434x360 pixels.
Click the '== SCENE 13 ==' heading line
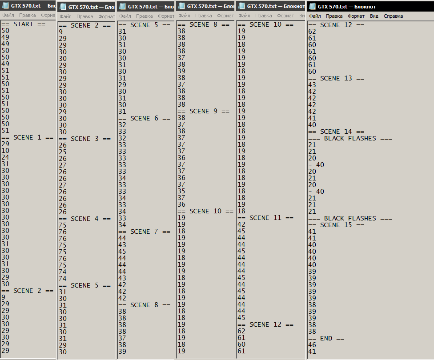[336, 78]
